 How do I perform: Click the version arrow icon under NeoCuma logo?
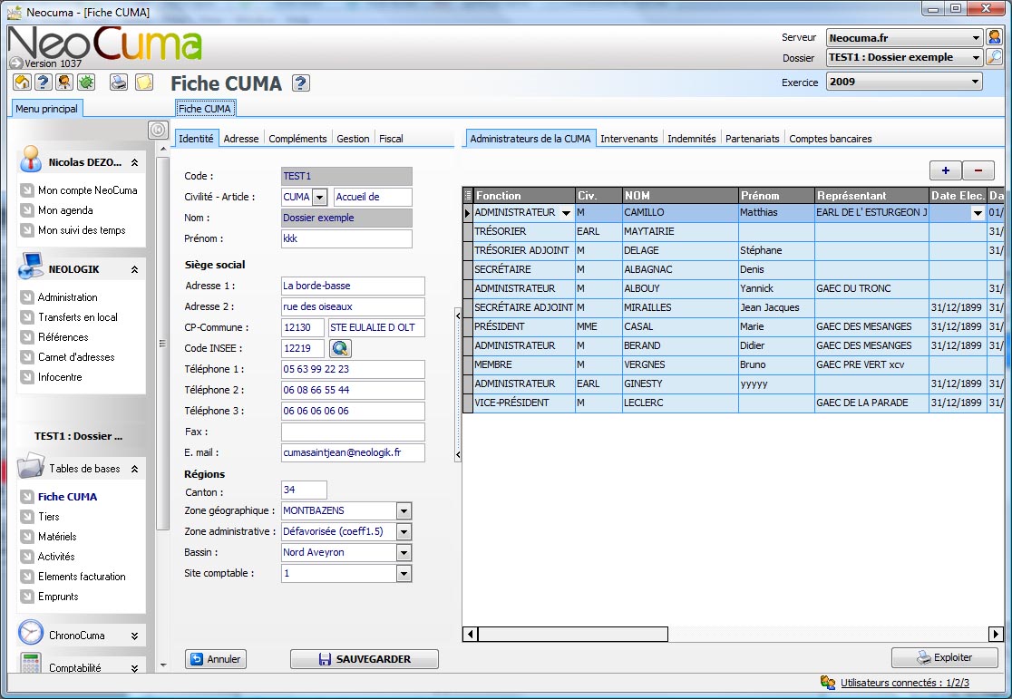pyautogui.click(x=16, y=63)
